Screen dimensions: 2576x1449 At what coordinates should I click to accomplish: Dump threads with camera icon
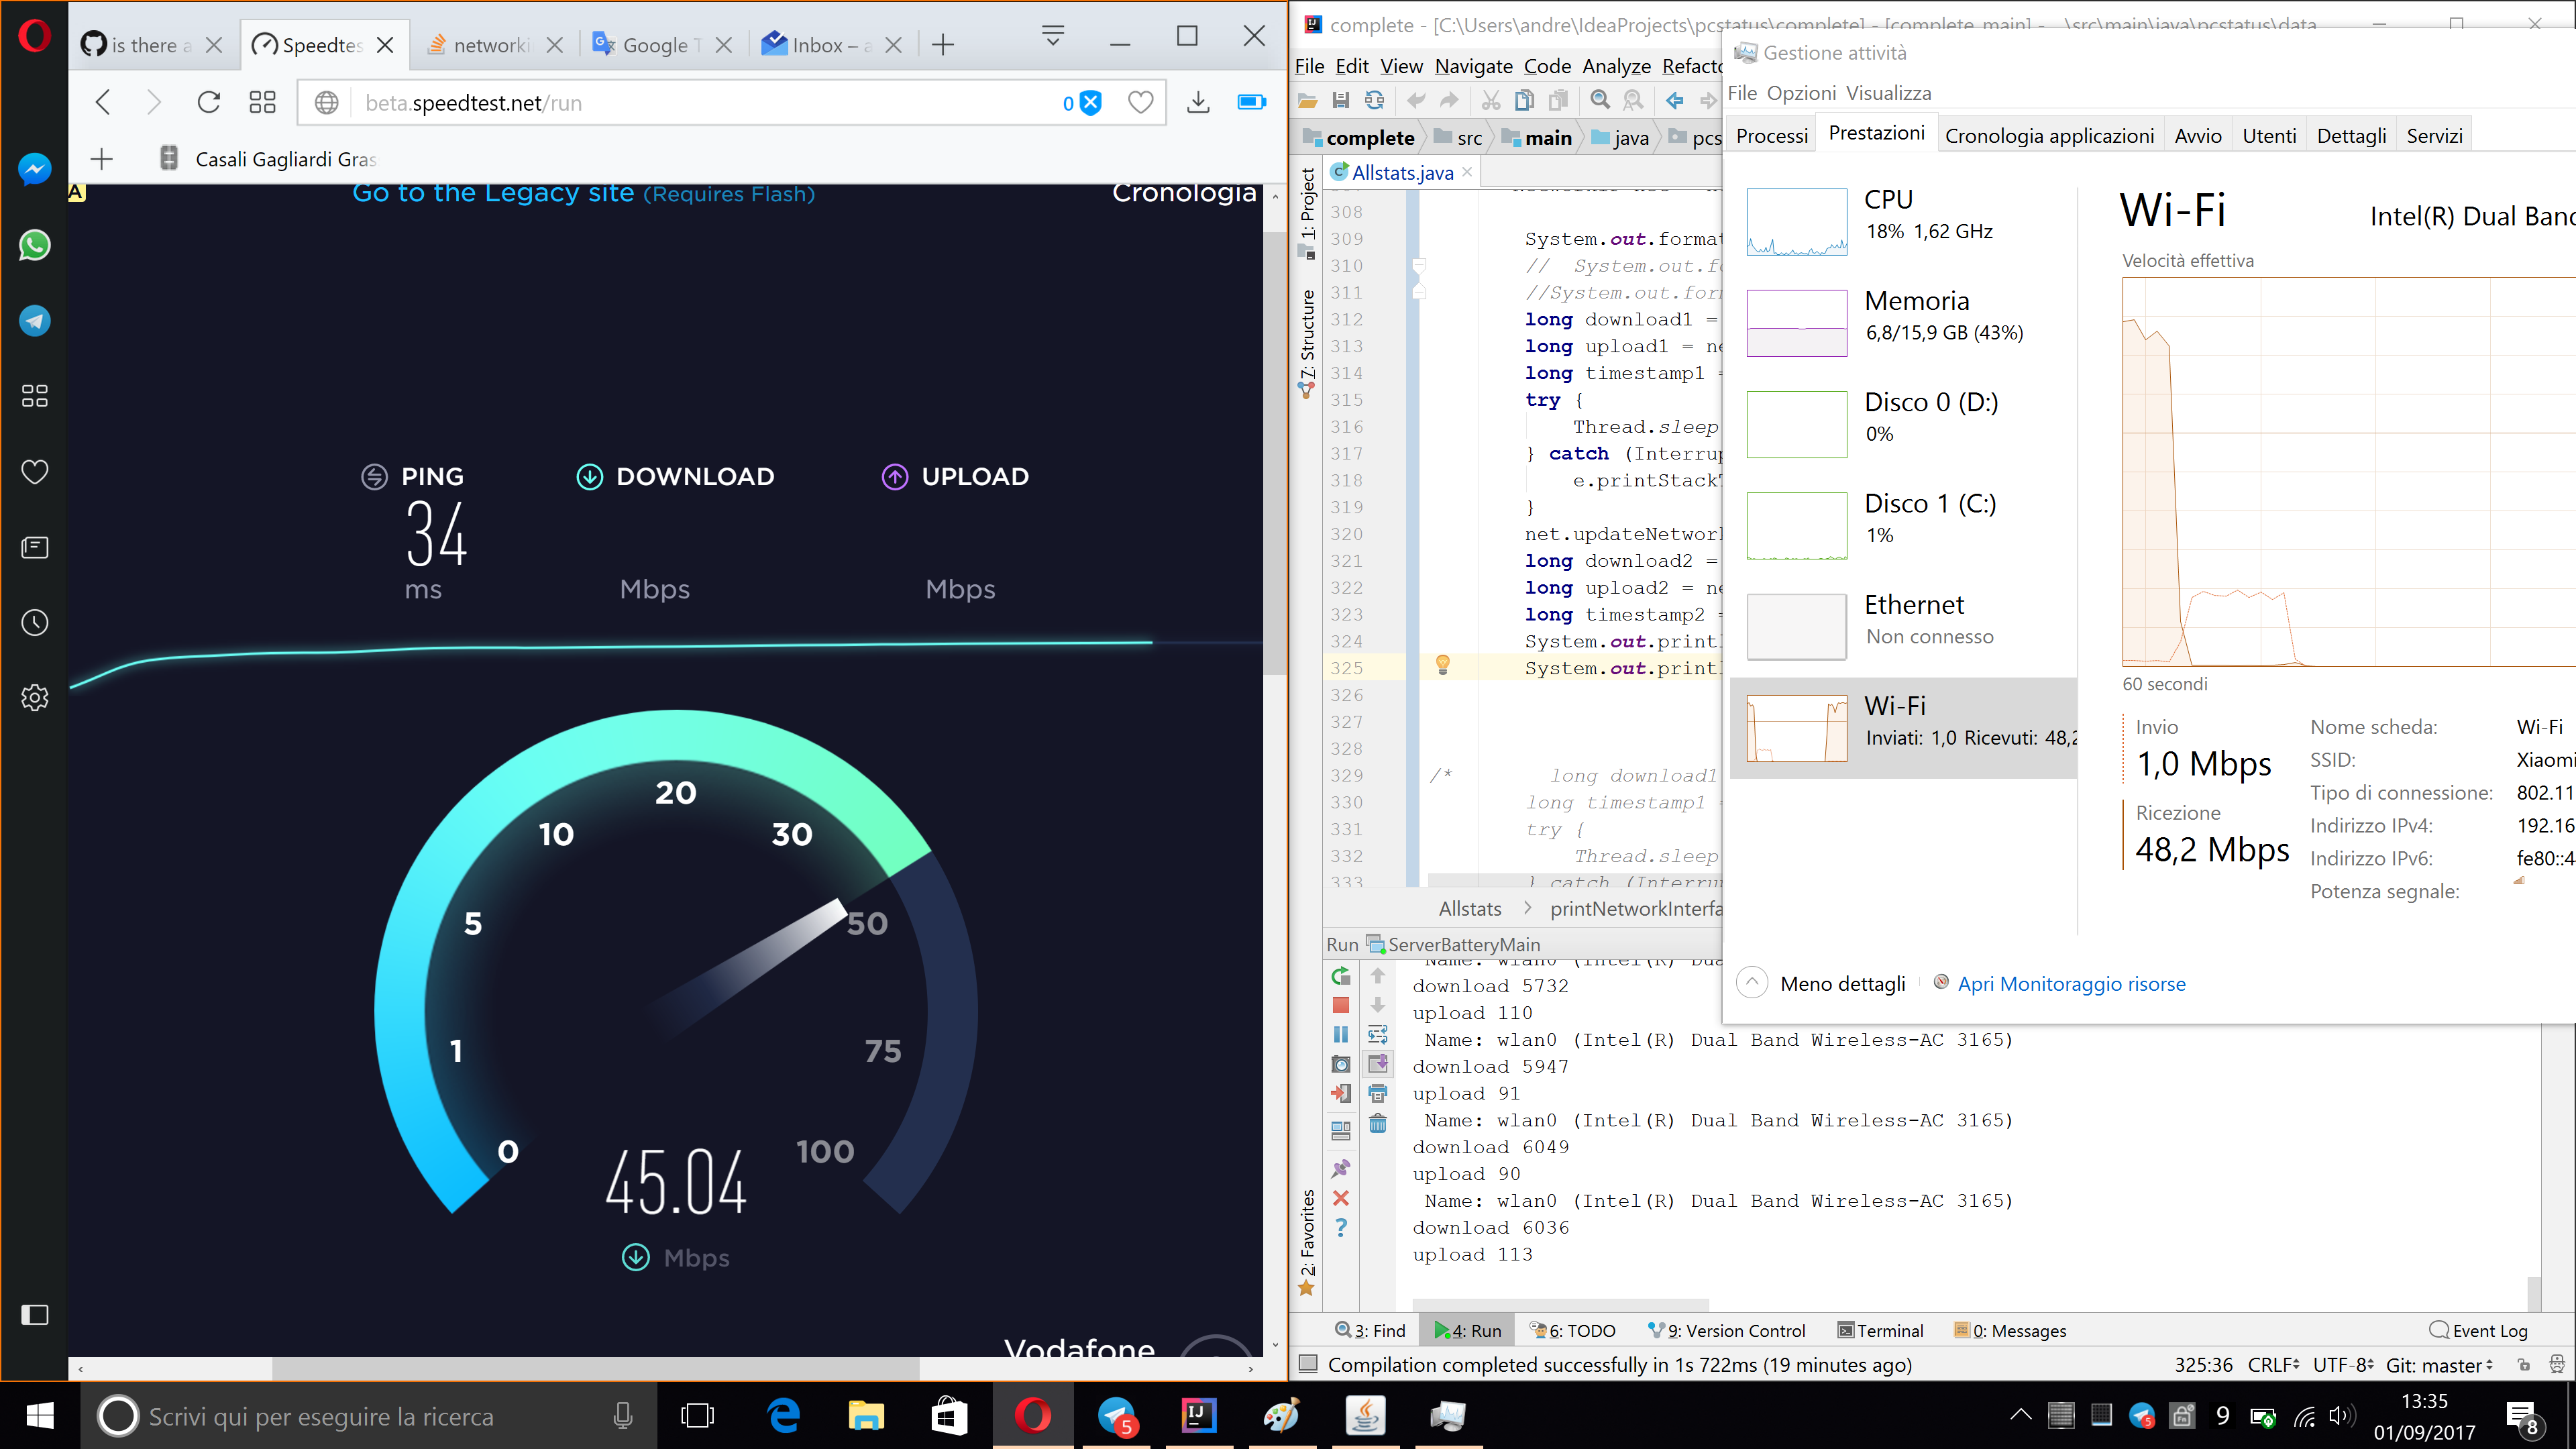click(1341, 1064)
